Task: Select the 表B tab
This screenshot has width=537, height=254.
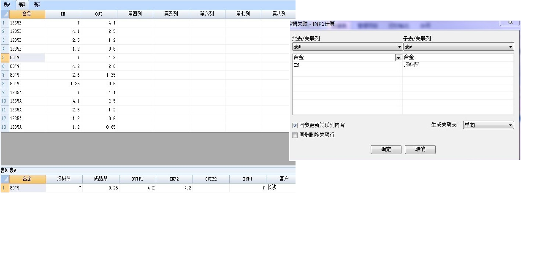Action: pos(22,5)
